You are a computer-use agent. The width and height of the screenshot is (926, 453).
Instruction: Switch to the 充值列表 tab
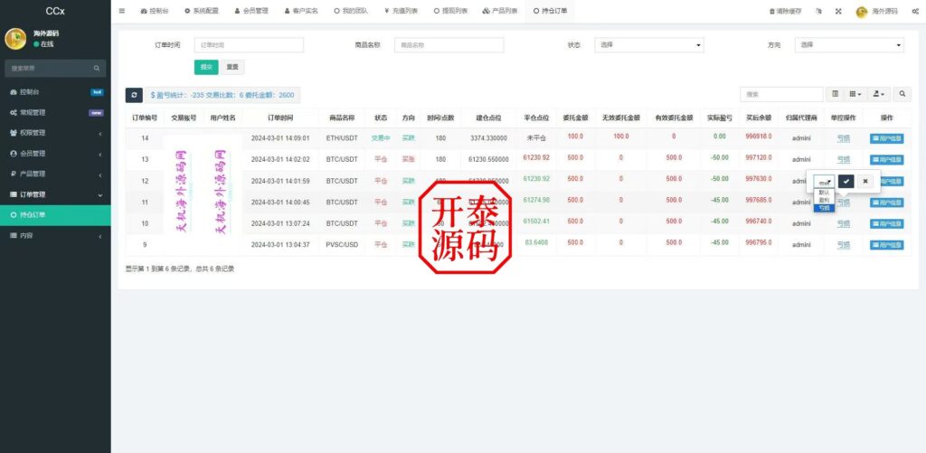tap(401, 11)
